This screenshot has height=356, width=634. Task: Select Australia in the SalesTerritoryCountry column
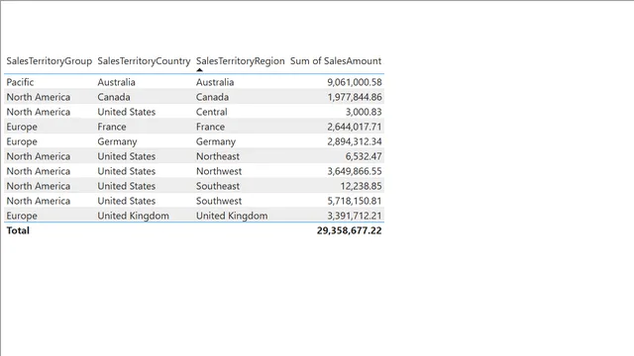click(x=117, y=82)
